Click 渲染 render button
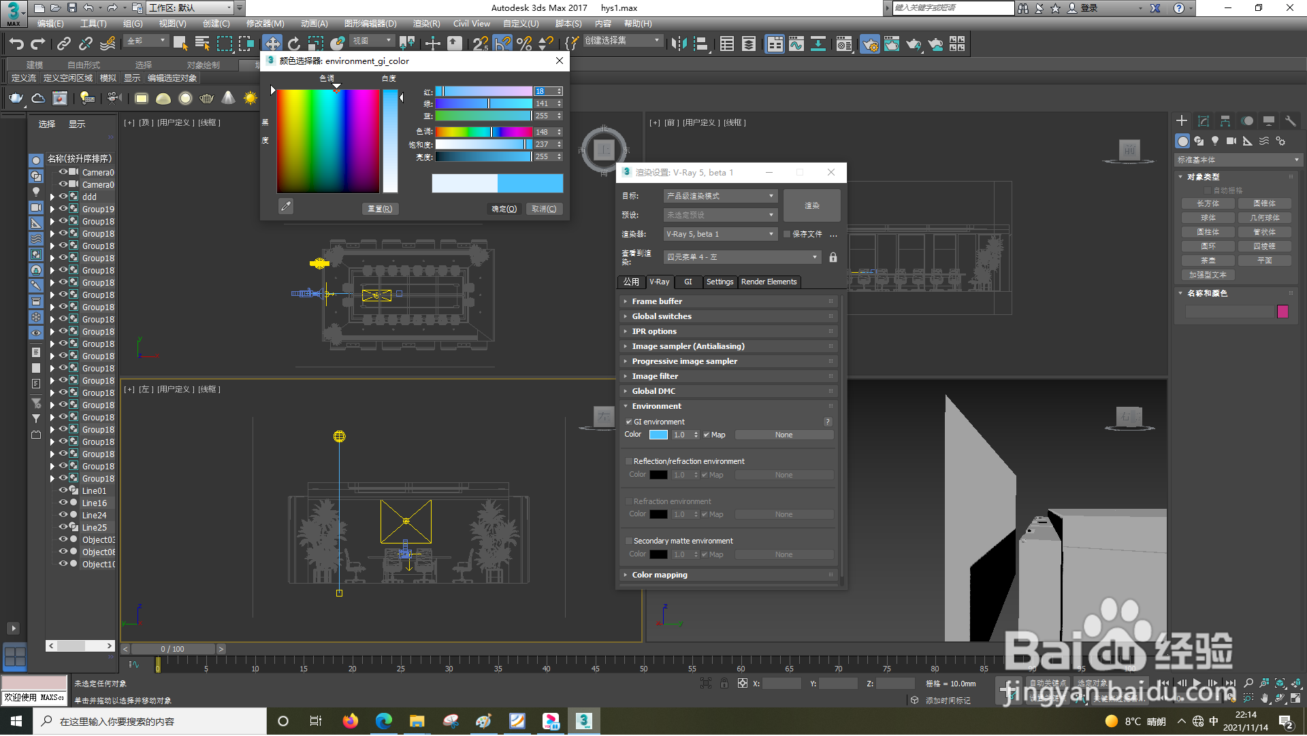 [812, 205]
